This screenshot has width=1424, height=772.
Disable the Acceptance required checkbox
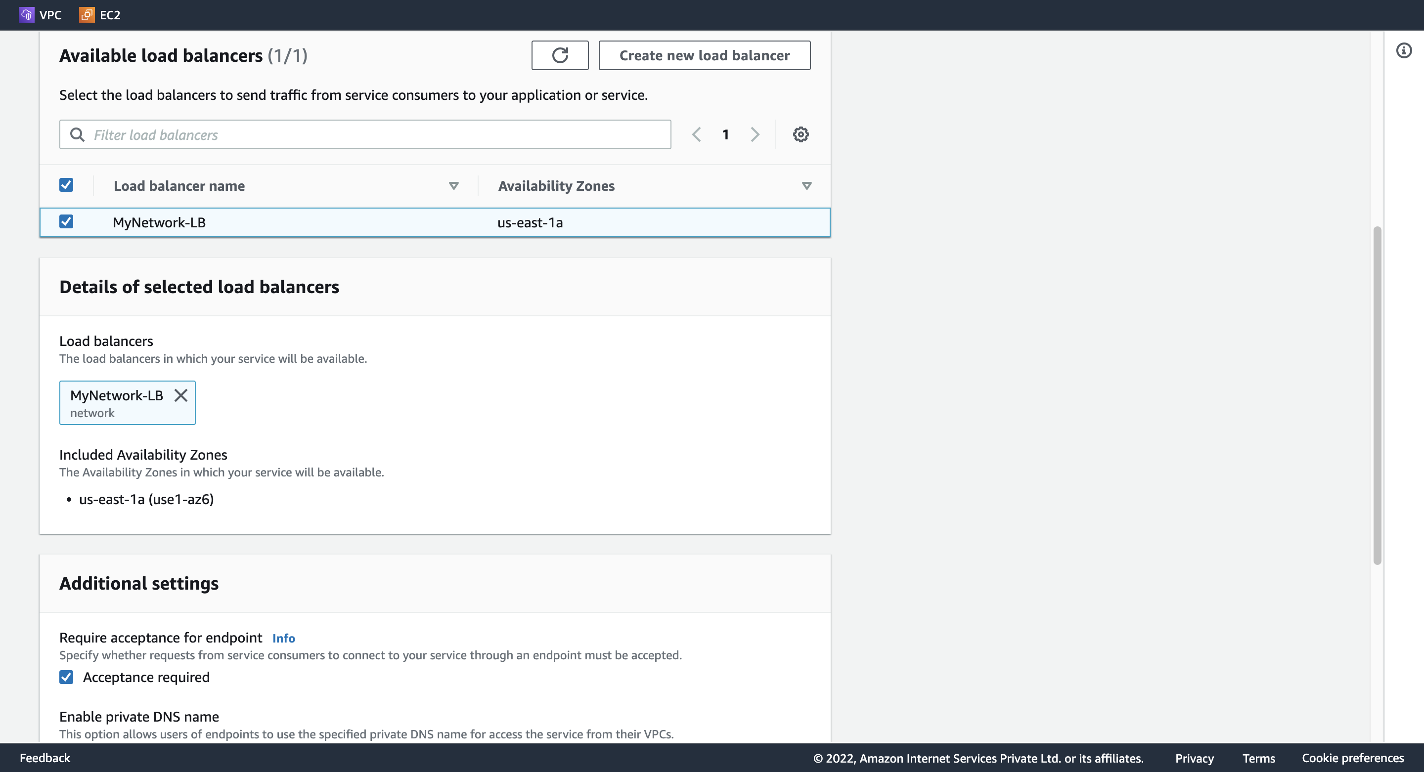[67, 677]
